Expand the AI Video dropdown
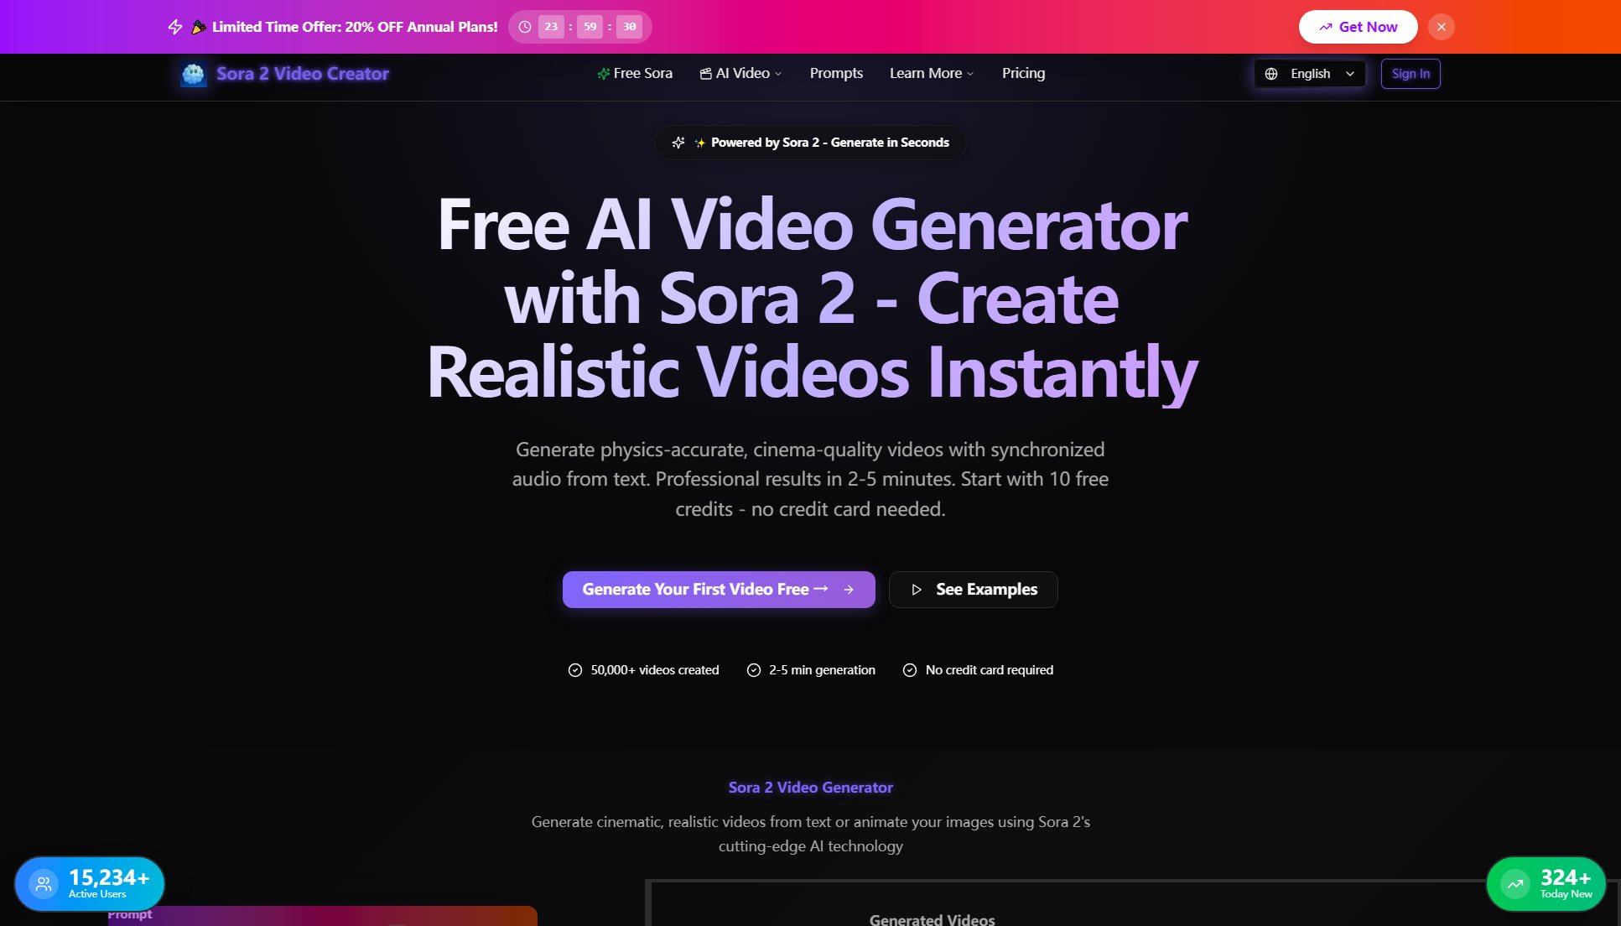1621x926 pixels. point(741,73)
